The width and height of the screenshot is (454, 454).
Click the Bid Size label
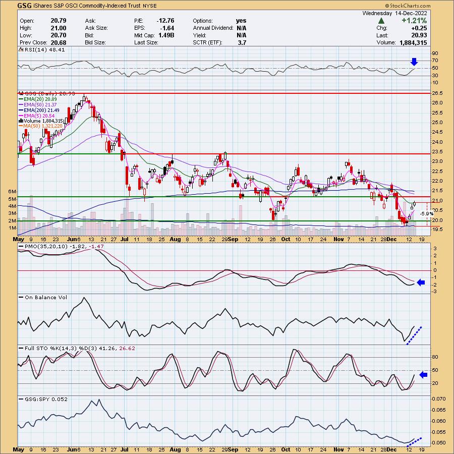pos(95,42)
